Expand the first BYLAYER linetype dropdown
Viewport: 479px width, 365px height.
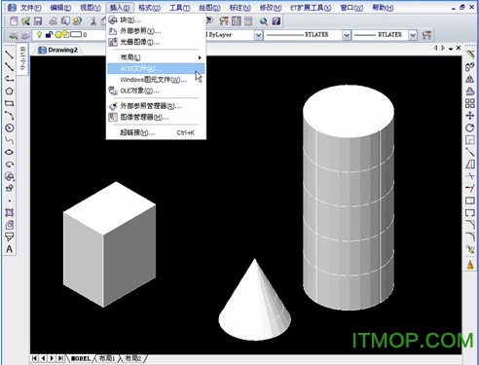click(347, 35)
